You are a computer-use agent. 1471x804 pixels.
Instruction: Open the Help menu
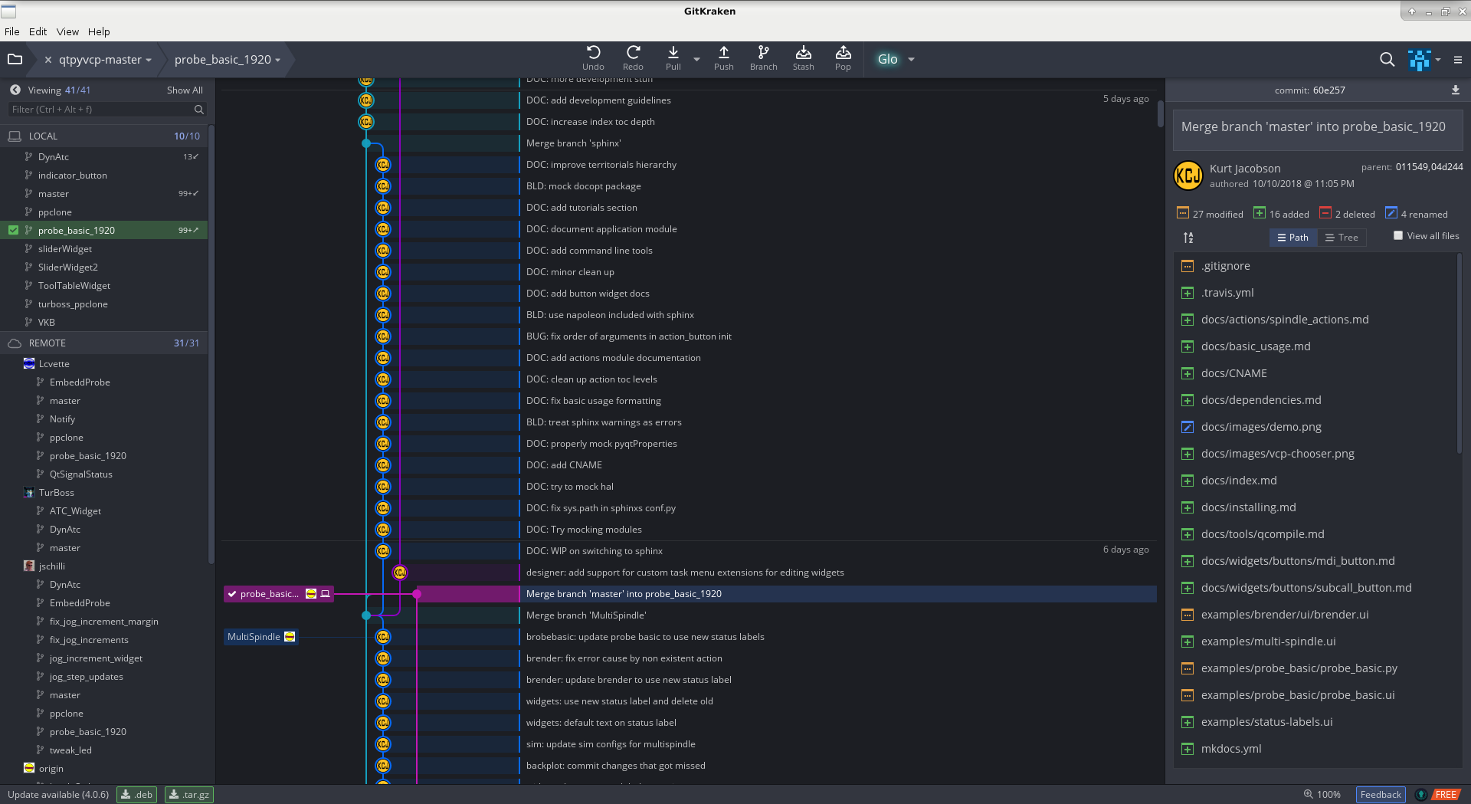(99, 31)
